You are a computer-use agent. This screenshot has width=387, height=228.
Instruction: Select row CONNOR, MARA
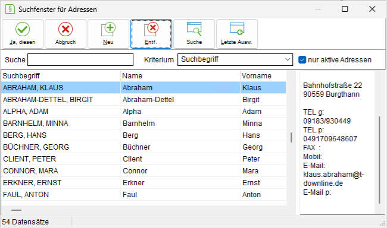(x=143, y=170)
